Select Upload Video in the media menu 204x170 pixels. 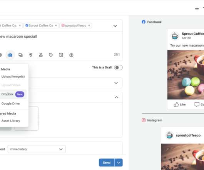(x=11, y=85)
